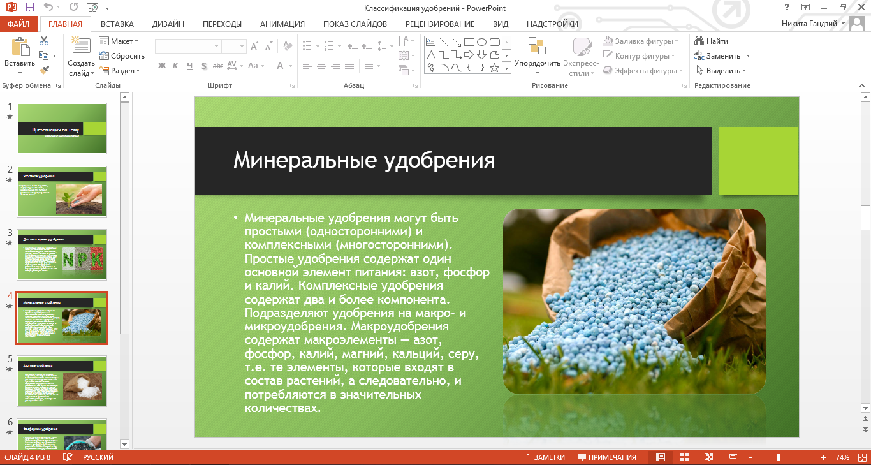Open the Упорядочить arrange button
The height and width of the screenshot is (465, 871).
[538, 55]
